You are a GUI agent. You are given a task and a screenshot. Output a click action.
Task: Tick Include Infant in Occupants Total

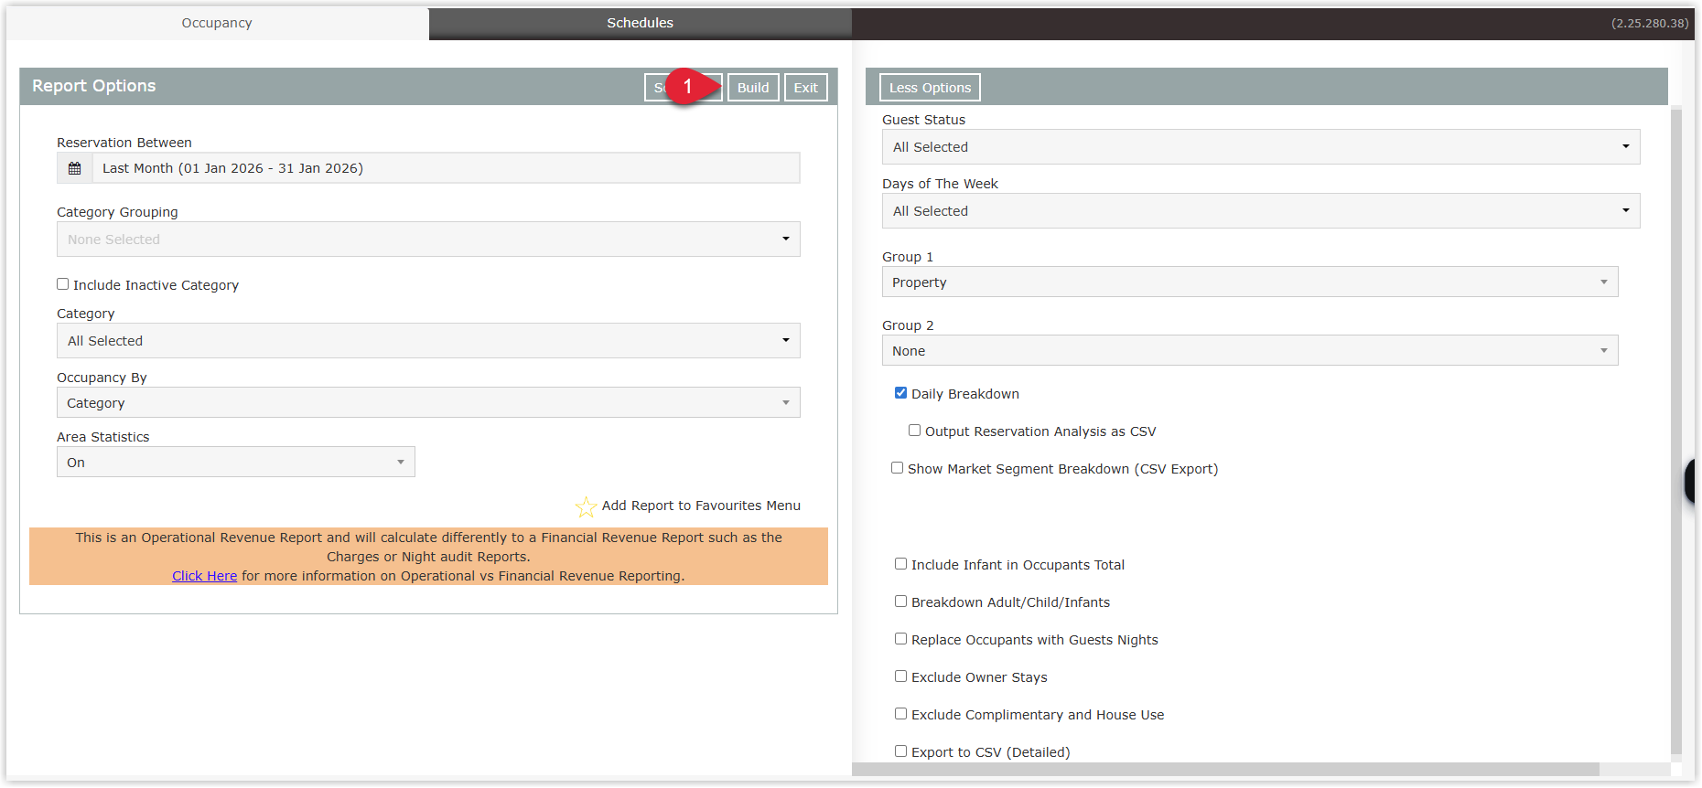(900, 564)
